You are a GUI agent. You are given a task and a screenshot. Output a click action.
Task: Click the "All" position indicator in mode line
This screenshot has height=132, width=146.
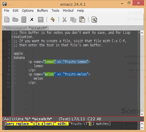click(99, 119)
